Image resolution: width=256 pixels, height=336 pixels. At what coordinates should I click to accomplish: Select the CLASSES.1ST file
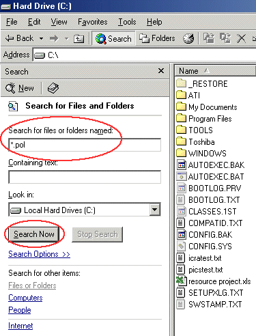(x=206, y=211)
